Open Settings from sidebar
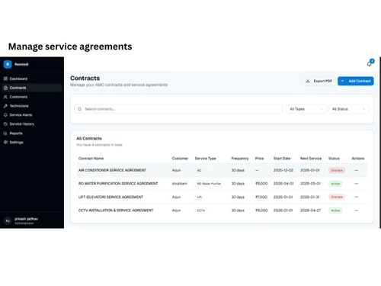Screen dimensions: 381x286 32,142
